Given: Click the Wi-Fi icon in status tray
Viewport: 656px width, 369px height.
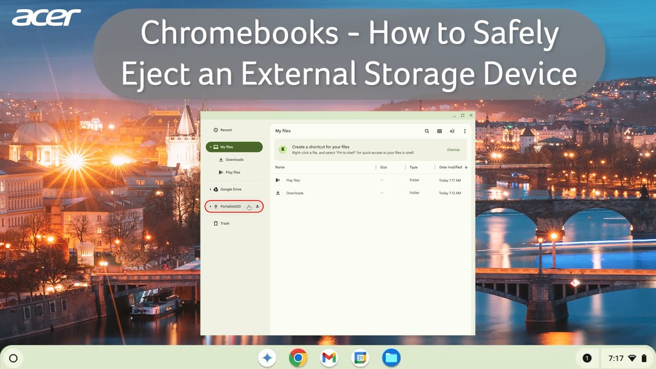Looking at the screenshot, I should pos(632,358).
